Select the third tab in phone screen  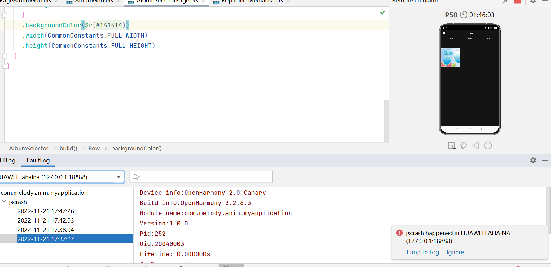(488, 38)
